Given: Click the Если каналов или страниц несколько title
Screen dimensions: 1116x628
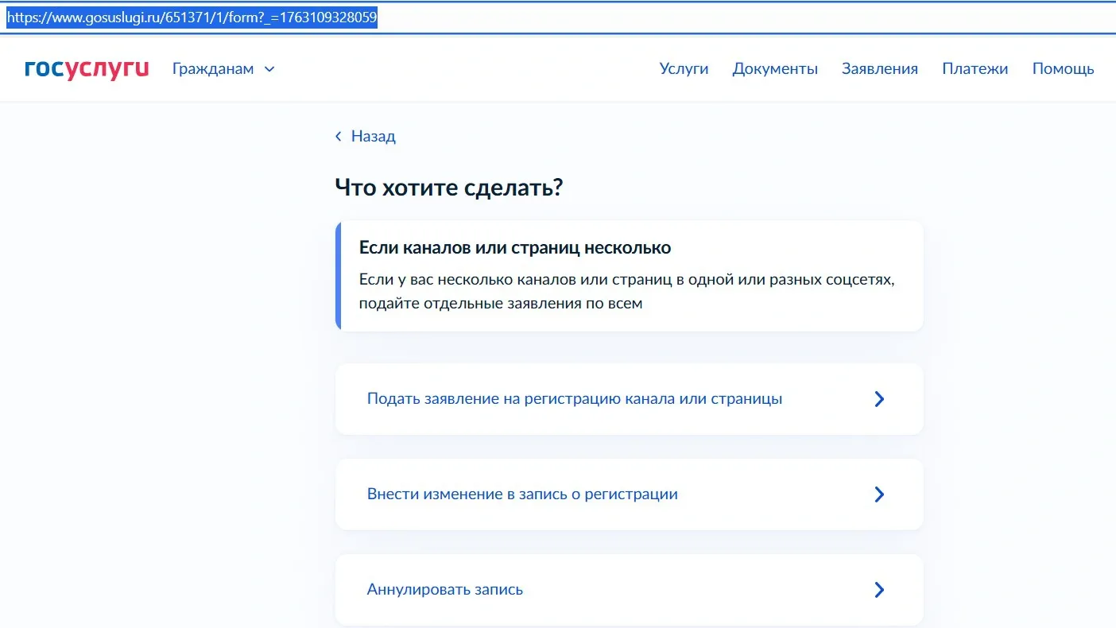Looking at the screenshot, I should (x=514, y=248).
